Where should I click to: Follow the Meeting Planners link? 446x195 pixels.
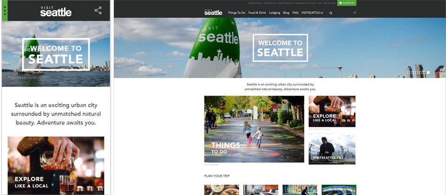click(x=256, y=3)
